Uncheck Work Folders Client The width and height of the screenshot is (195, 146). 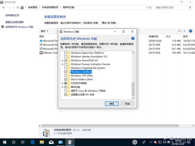[x=66, y=79]
